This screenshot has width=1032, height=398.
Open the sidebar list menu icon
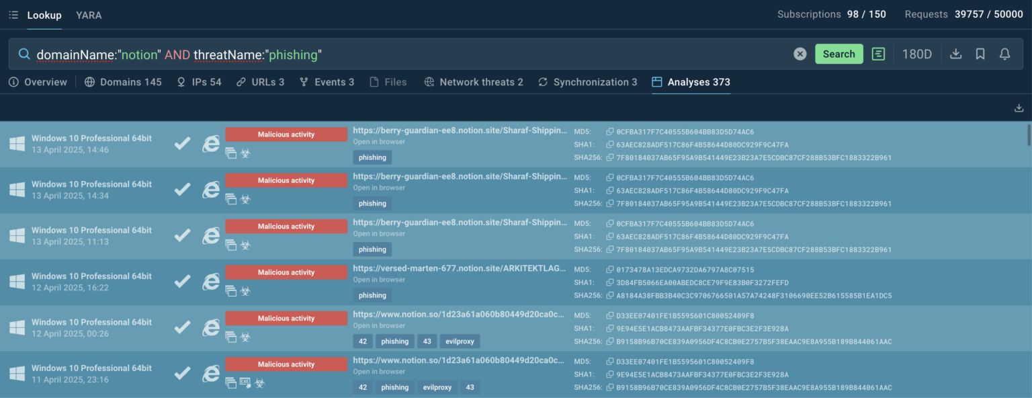13,15
